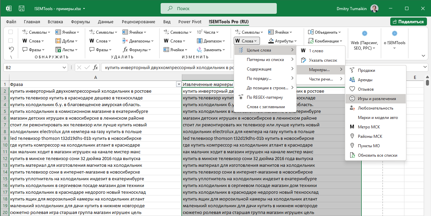Open the Формулы dropdown

tap(138, 50)
